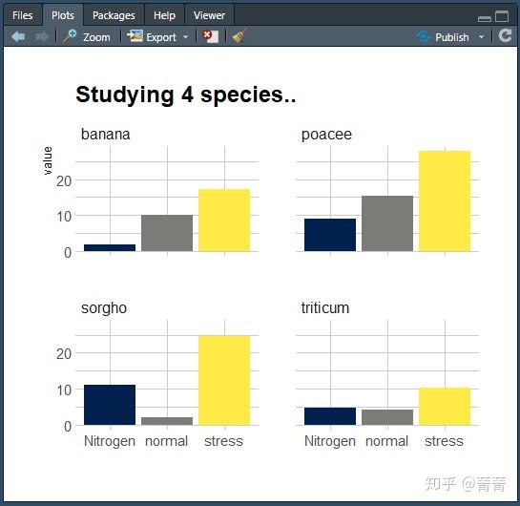
Task: Open the Help tab
Action: pyautogui.click(x=164, y=15)
